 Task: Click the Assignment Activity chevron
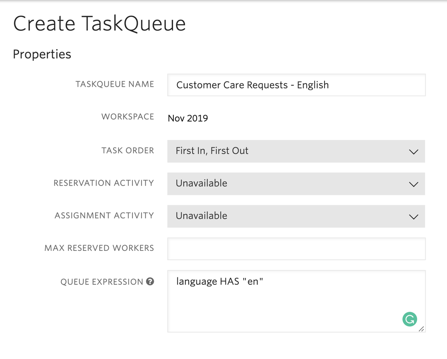413,216
